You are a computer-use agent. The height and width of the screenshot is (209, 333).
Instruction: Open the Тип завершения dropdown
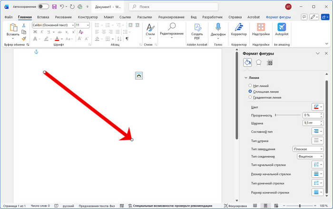point(308,149)
